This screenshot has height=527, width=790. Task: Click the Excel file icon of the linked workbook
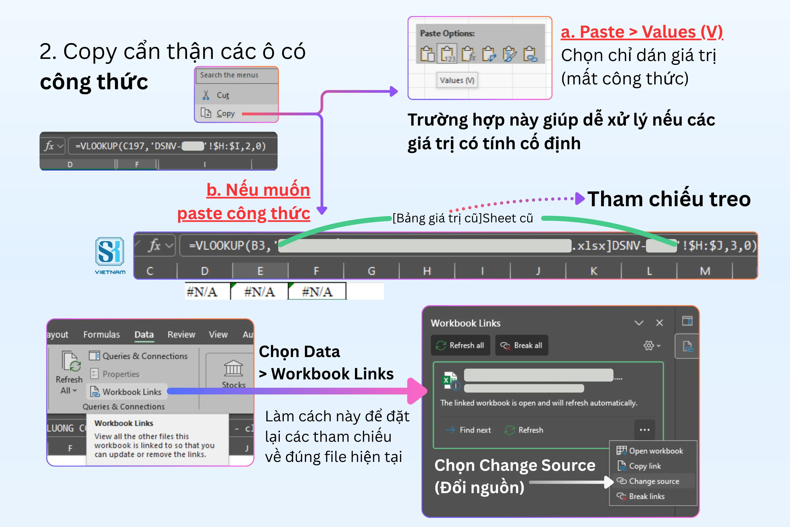tap(451, 380)
